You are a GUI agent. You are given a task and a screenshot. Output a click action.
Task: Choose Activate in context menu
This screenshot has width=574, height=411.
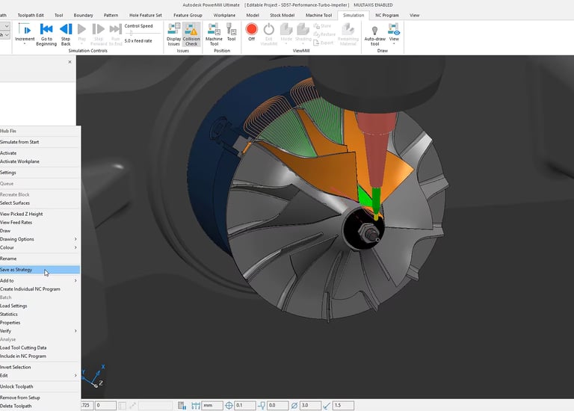point(40,153)
